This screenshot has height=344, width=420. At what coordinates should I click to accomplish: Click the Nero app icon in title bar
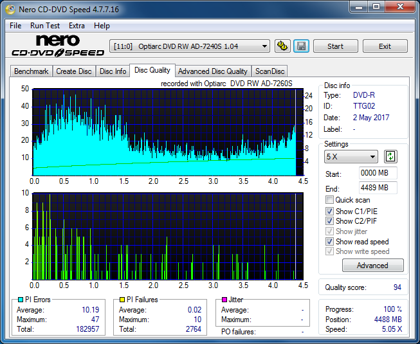click(11, 10)
